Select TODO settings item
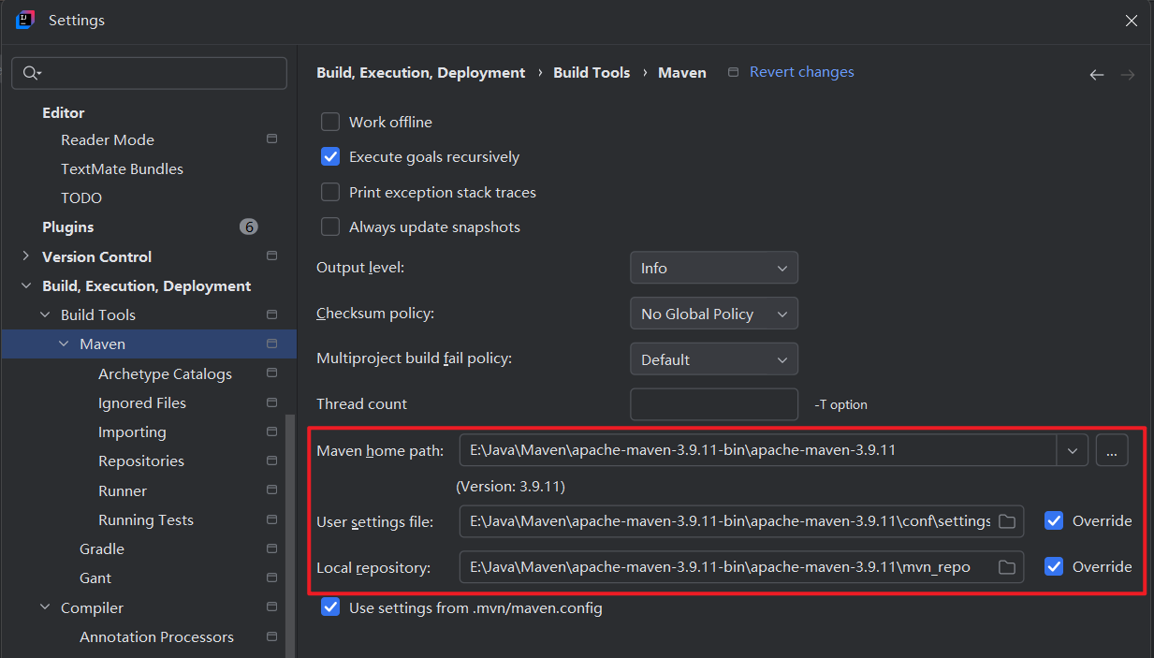 (81, 197)
